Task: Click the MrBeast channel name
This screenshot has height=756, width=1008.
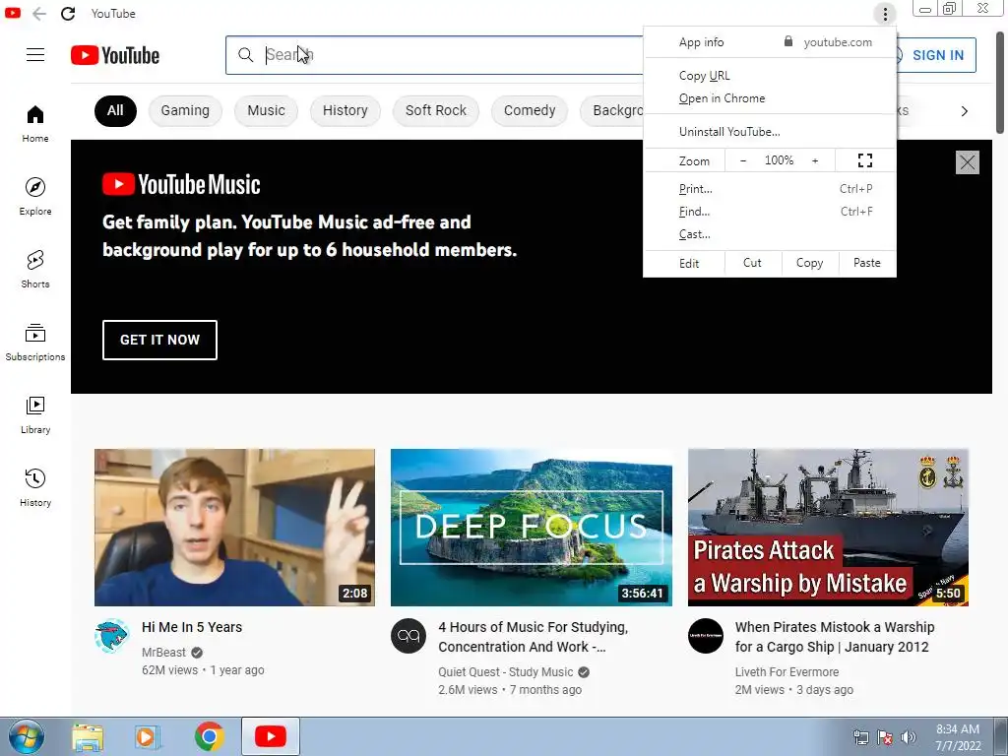Action: [x=164, y=653]
